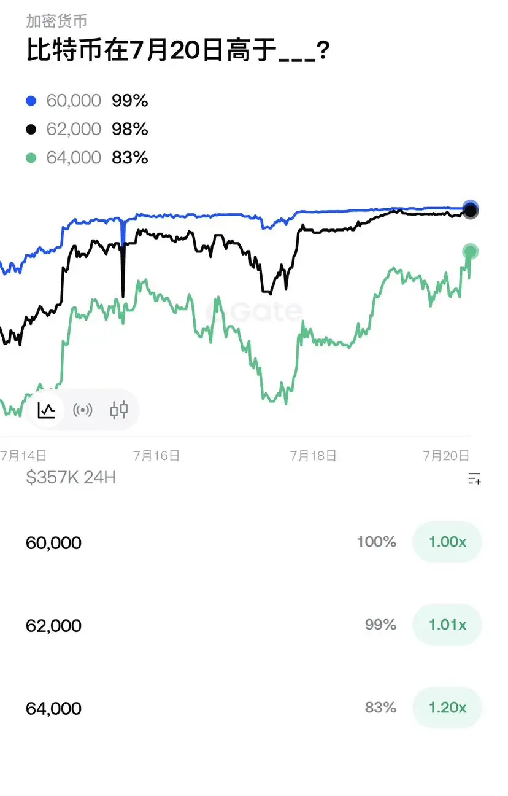Select the 62,000 outcome row
The height and width of the screenshot is (796, 508).
pyautogui.click(x=254, y=625)
